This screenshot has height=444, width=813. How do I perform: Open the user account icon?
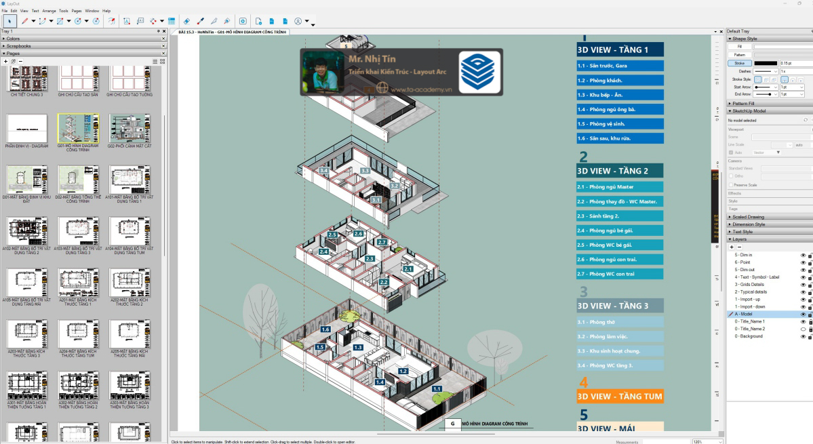(298, 21)
